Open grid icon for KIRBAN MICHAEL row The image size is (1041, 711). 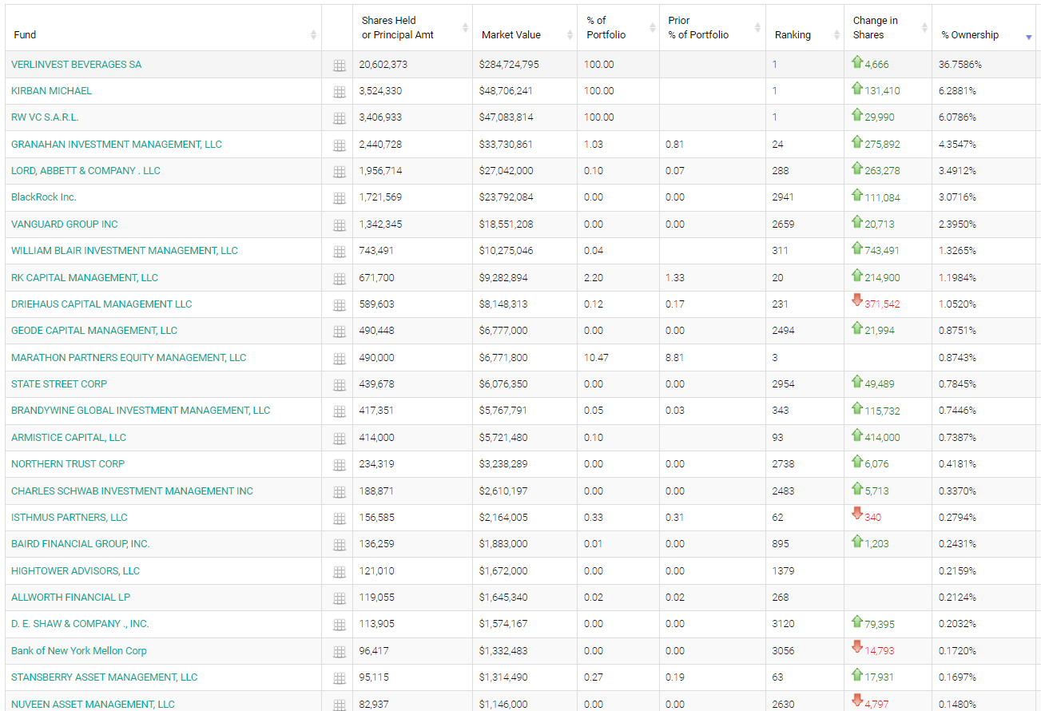coord(339,92)
